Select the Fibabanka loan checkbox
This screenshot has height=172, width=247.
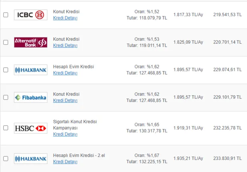pyautogui.click(x=6, y=97)
